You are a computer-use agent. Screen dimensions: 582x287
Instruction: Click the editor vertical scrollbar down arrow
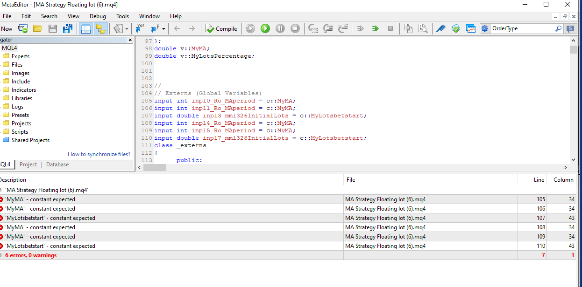point(573,160)
